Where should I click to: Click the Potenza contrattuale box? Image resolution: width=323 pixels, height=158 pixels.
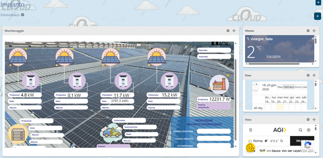(214, 106)
